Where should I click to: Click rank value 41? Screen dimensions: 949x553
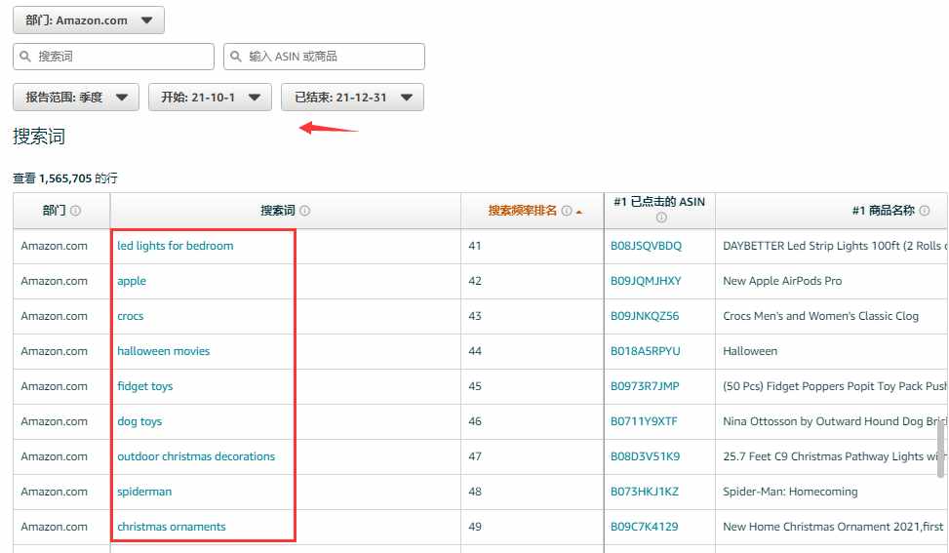[x=474, y=246]
